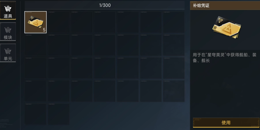Select the last empty slot in the top row

pos(174,22)
